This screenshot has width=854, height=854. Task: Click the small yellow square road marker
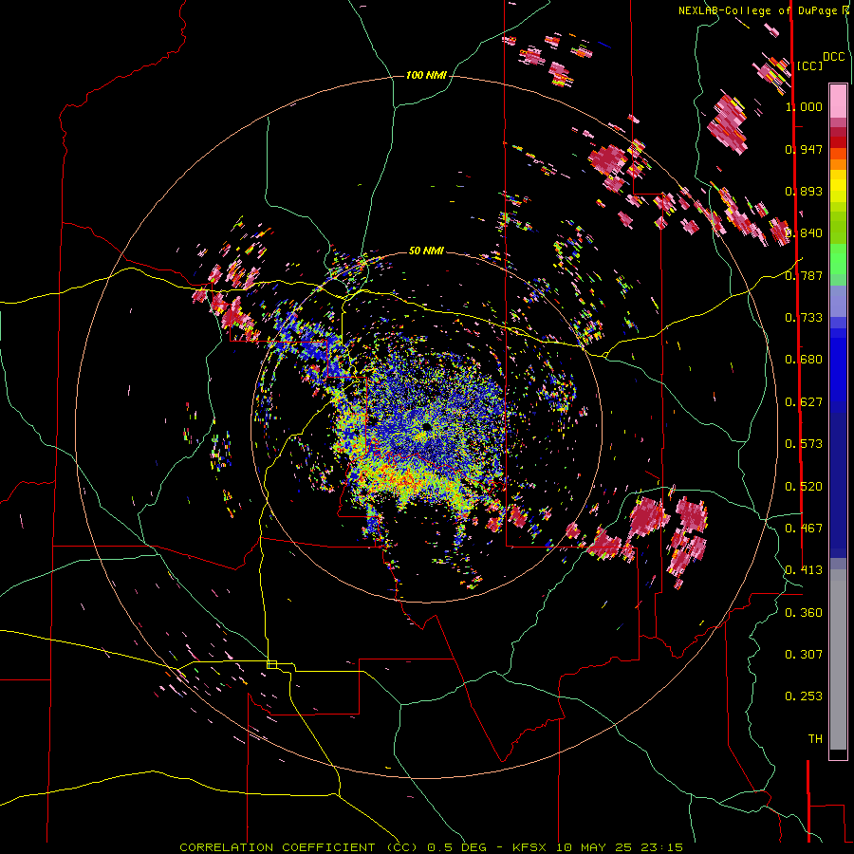point(271,664)
